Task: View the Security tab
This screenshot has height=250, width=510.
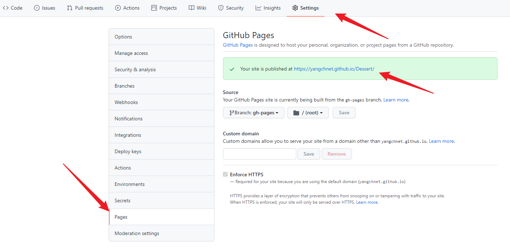Action: click(x=231, y=8)
